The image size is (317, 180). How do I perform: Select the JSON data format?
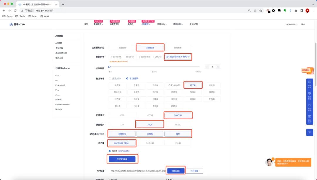pos(150,125)
